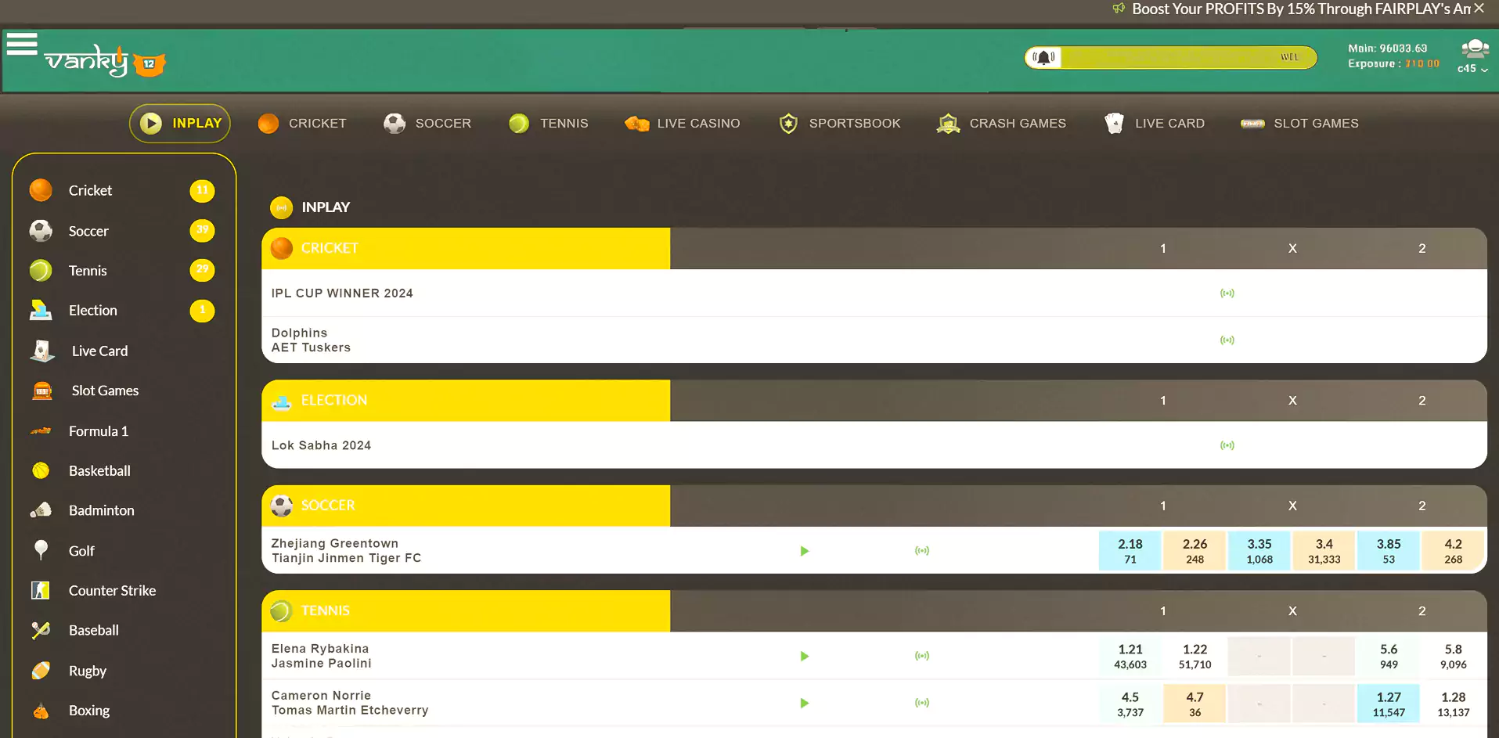This screenshot has height=738, width=1499.
Task: Open the LIVE CASINO tab
Action: (x=683, y=124)
